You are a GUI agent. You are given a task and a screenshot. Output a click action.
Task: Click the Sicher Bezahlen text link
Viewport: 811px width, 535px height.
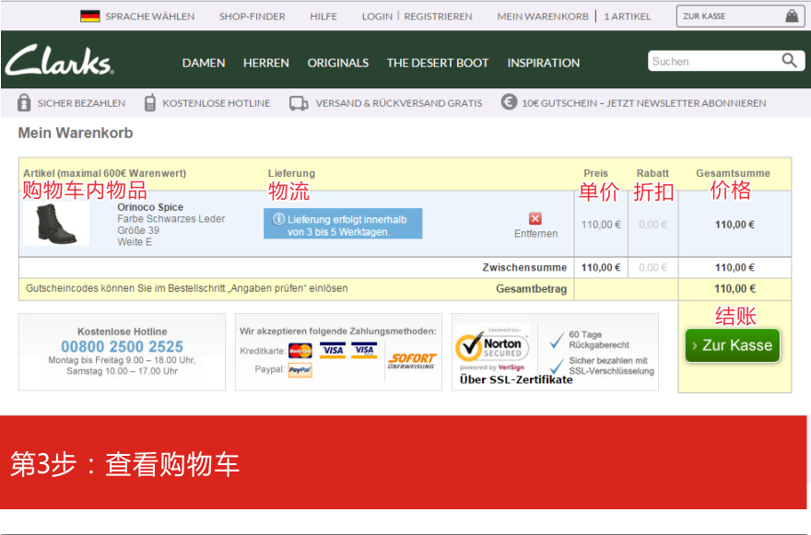click(x=81, y=103)
